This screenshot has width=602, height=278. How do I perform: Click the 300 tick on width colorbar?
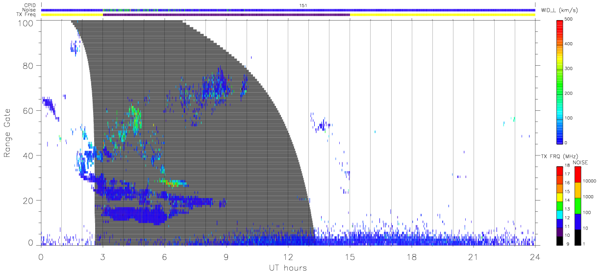[569, 68]
